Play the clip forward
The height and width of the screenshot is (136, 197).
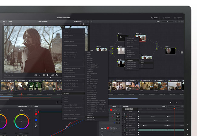tap(48, 75)
